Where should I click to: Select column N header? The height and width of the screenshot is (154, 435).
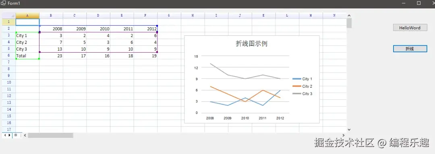[335, 16]
